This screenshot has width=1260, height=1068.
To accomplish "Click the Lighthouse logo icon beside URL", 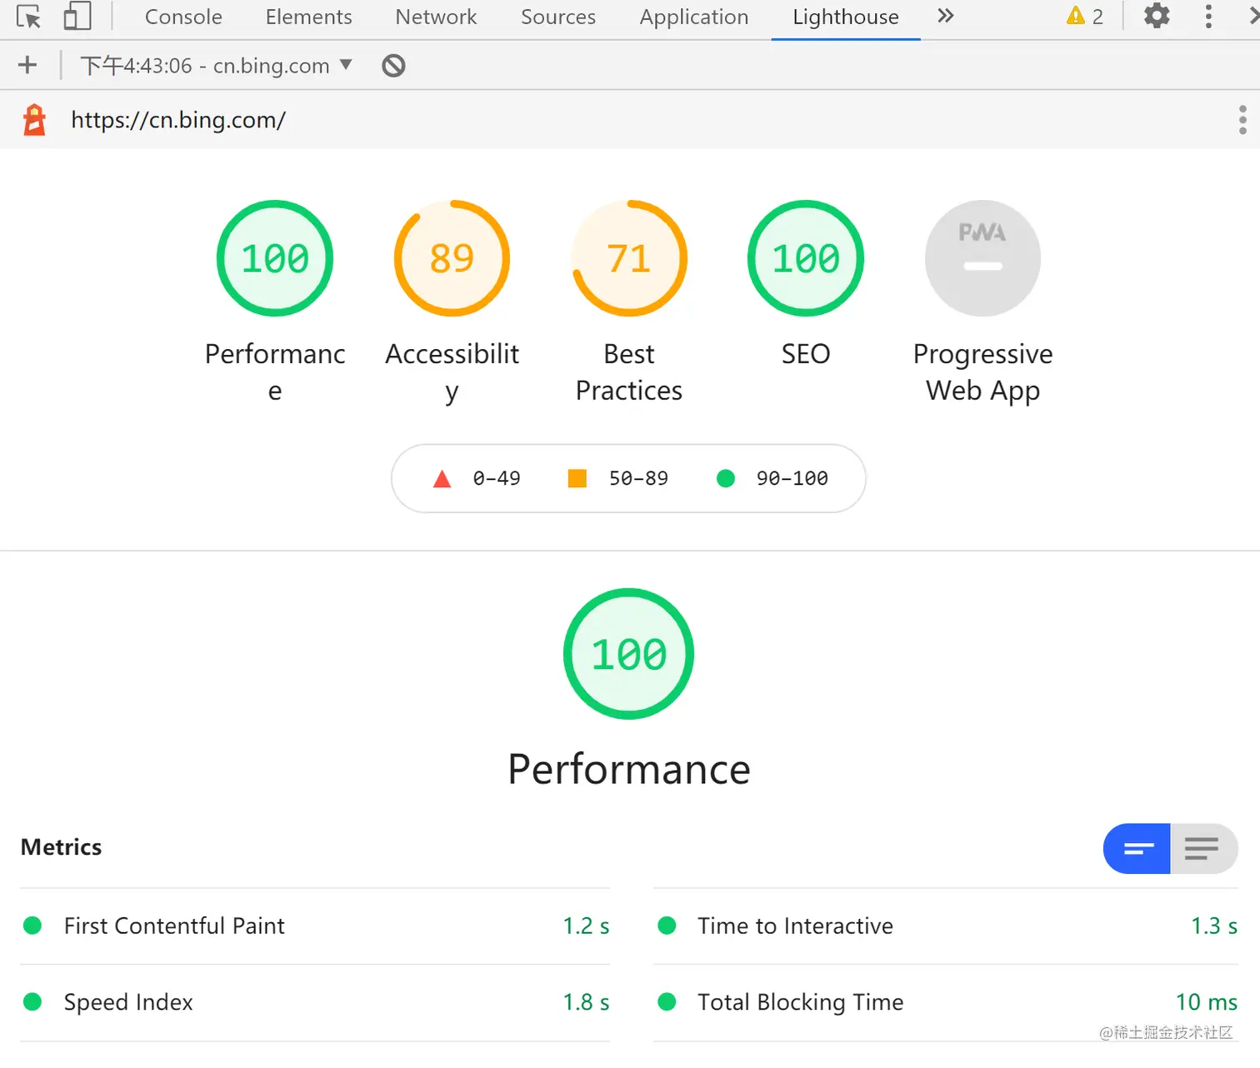I will pyautogui.click(x=34, y=120).
